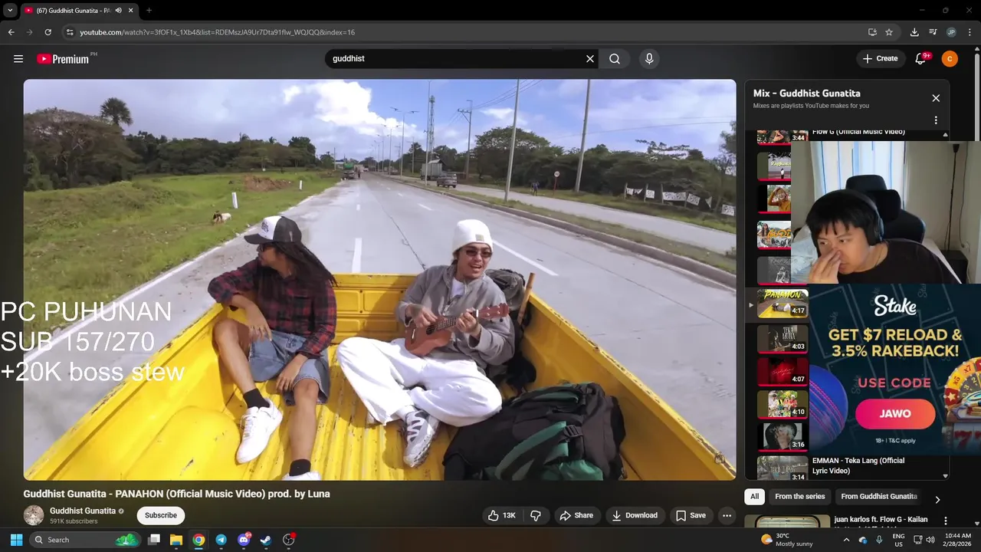Screen dimensions: 981x552
Task: Select the PANAHON 4:17 playlist item
Action: click(783, 304)
